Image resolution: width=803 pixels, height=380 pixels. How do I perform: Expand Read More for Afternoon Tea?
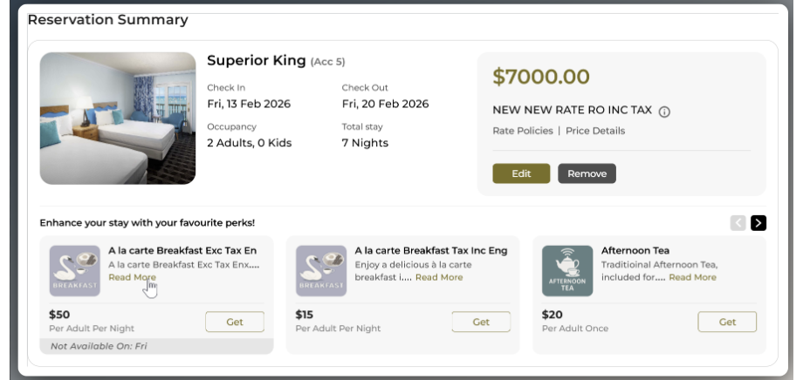coord(692,277)
